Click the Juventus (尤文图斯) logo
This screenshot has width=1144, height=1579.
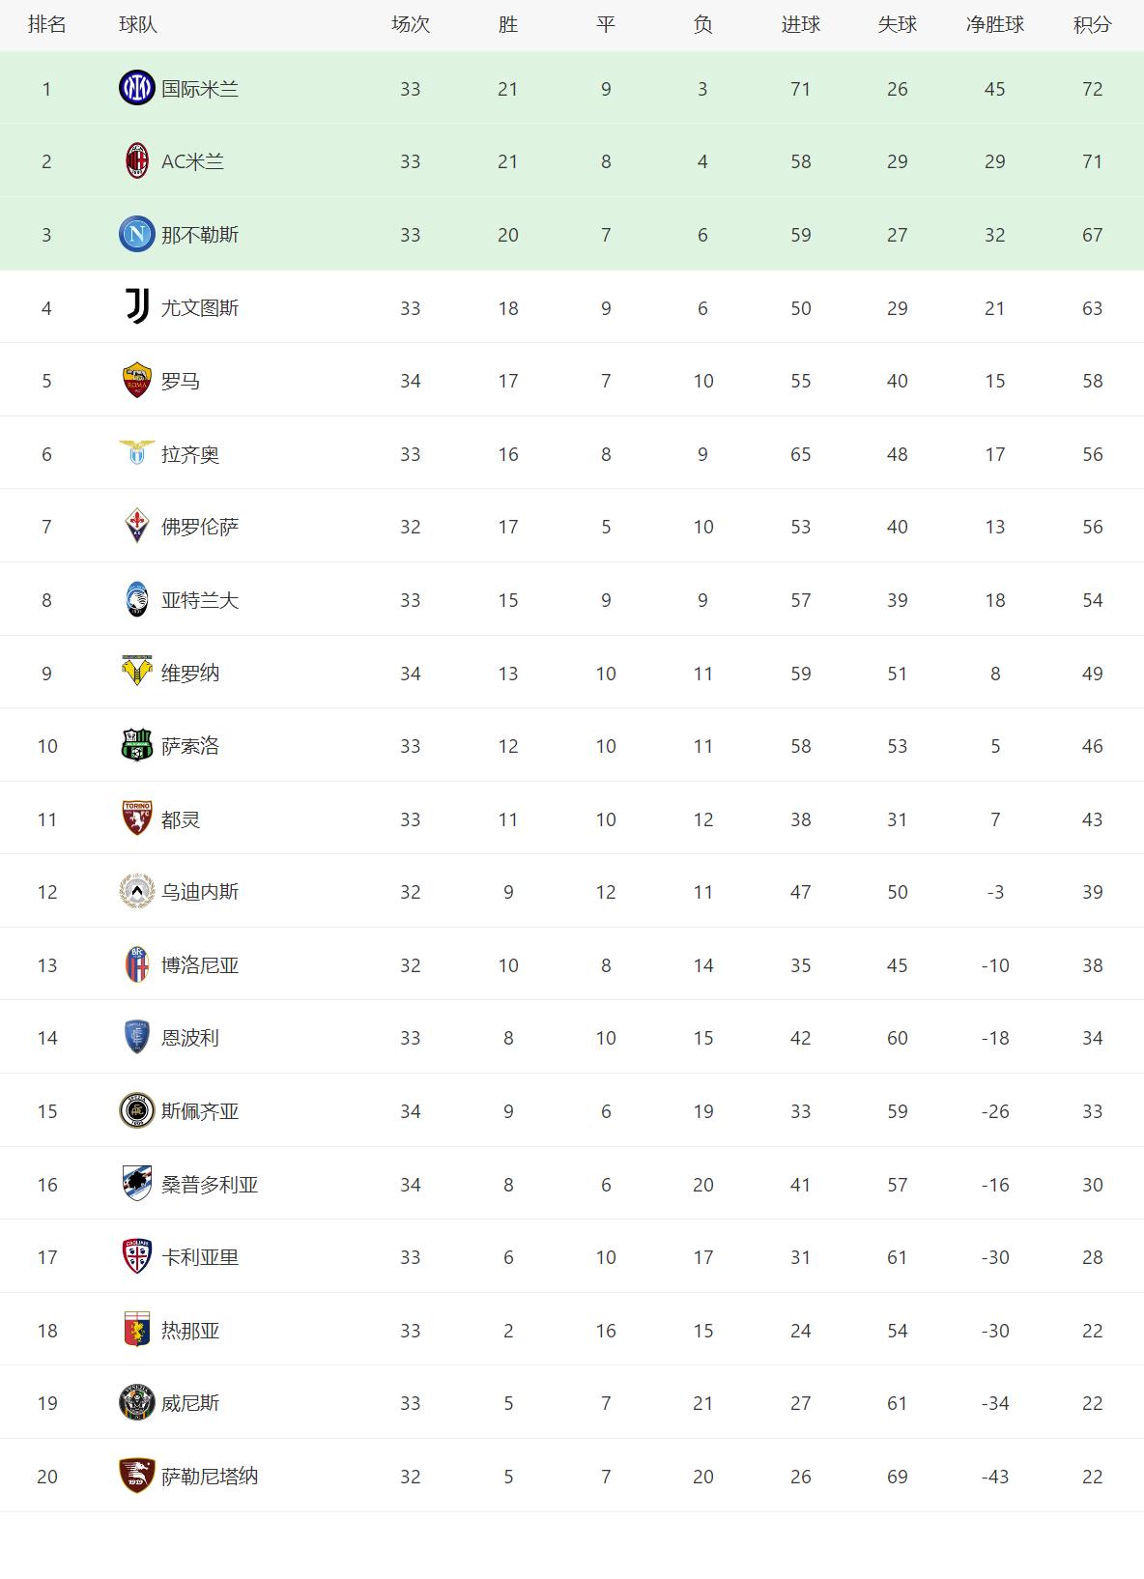(x=136, y=307)
